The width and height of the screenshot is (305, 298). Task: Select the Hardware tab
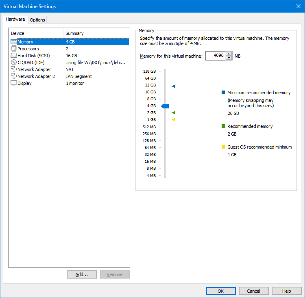(15, 19)
